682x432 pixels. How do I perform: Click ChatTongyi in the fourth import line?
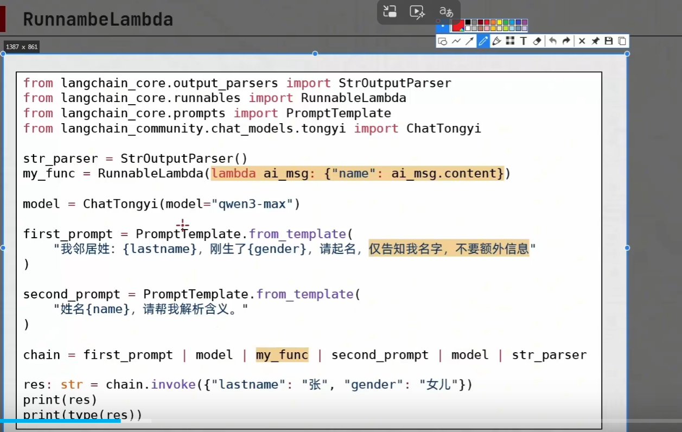(444, 129)
